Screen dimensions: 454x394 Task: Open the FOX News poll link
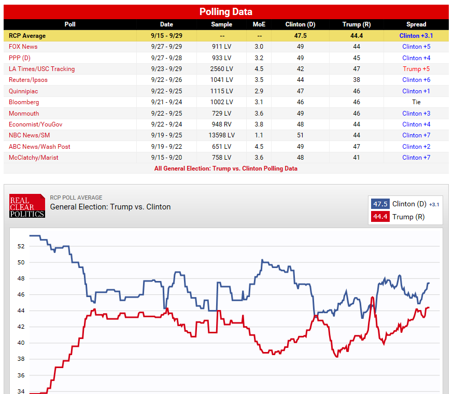click(x=23, y=47)
